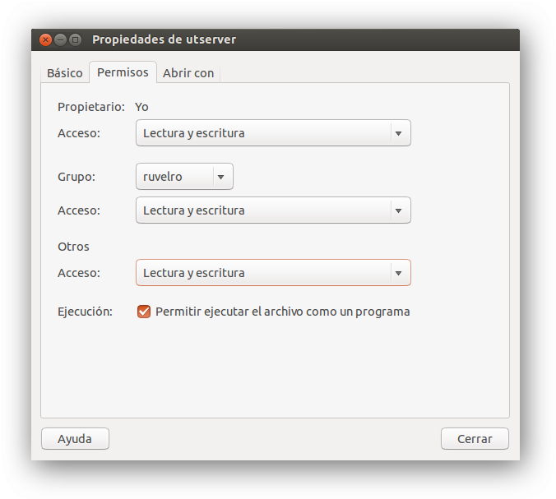Uncheck the execution permission checkbox

(x=144, y=312)
